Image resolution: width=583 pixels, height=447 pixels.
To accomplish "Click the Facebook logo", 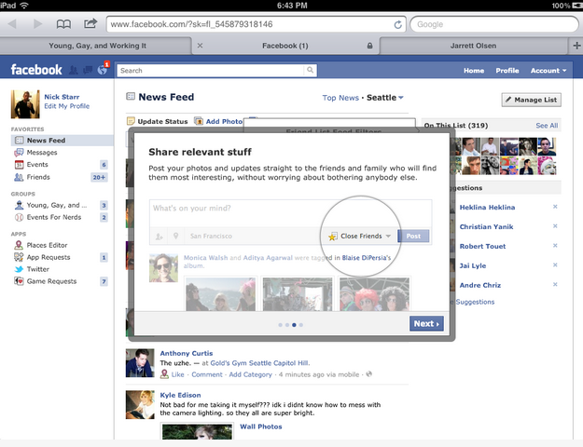I will pos(36,70).
